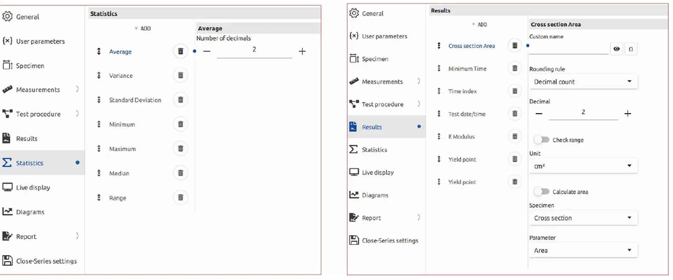Decrease the Decimal value with minus
The width and height of the screenshot is (673, 280).
point(539,113)
